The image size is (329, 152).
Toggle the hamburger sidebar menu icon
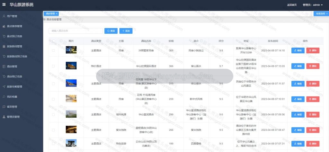click(x=4, y=4)
